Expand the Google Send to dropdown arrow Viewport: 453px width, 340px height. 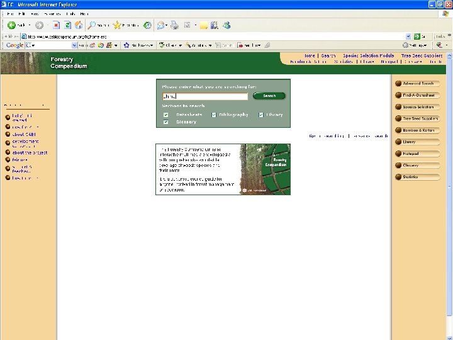(259, 45)
